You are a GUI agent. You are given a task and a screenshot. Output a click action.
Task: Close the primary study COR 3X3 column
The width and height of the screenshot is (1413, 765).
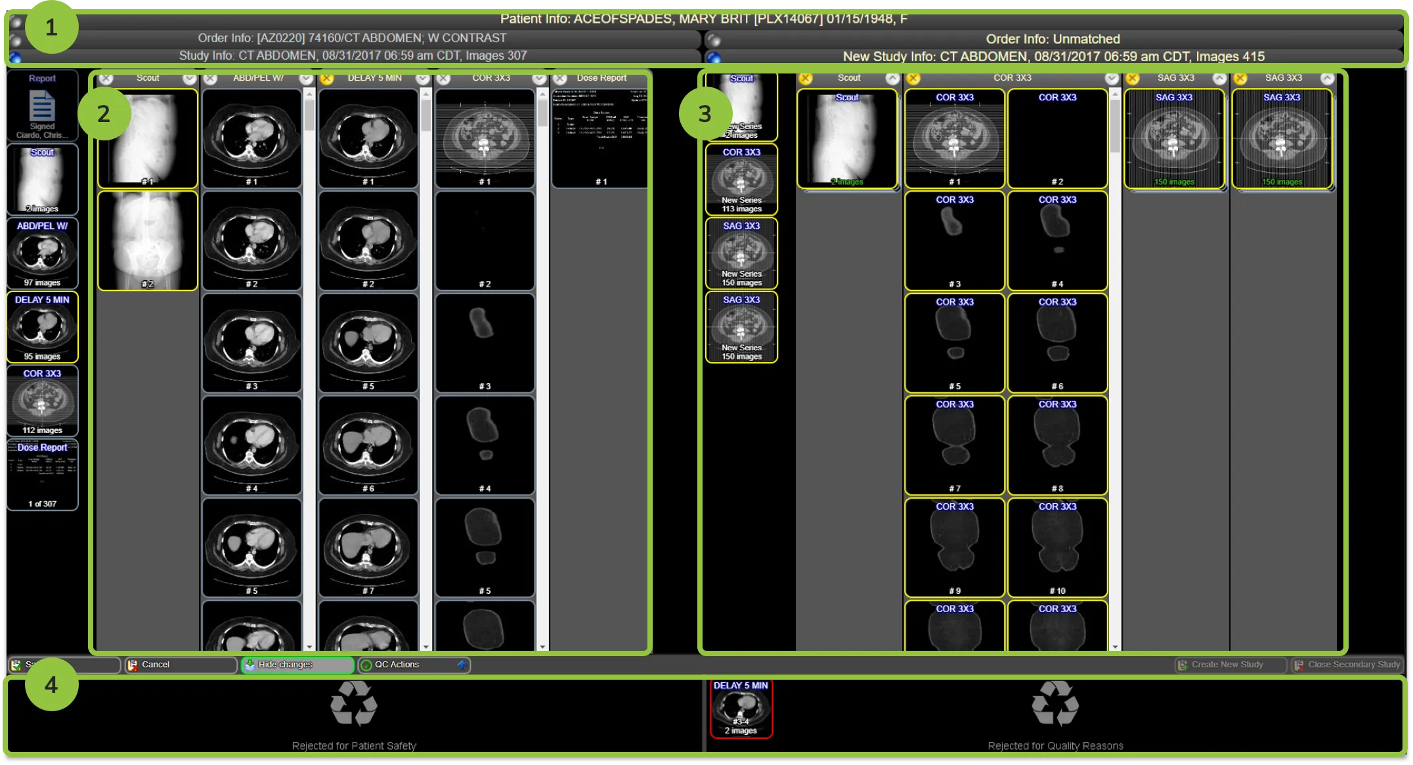pyautogui.click(x=444, y=79)
